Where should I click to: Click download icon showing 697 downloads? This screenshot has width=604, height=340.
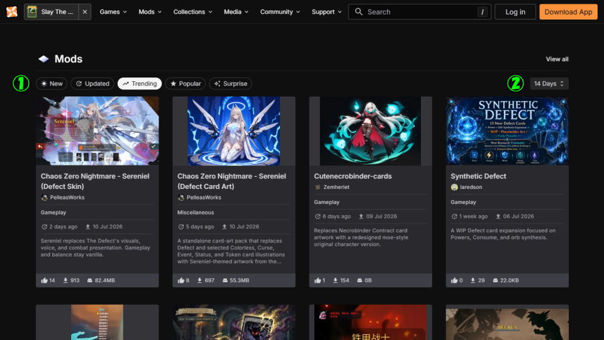point(199,280)
